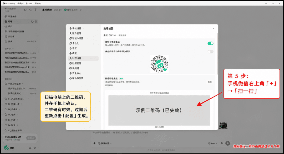The height and width of the screenshot is (154, 284).
Task: Click the plus icon in the chat input
Action: tap(94, 143)
